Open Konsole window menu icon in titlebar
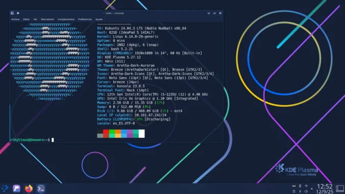Viewport: 345px width, 194px height. 12,13
